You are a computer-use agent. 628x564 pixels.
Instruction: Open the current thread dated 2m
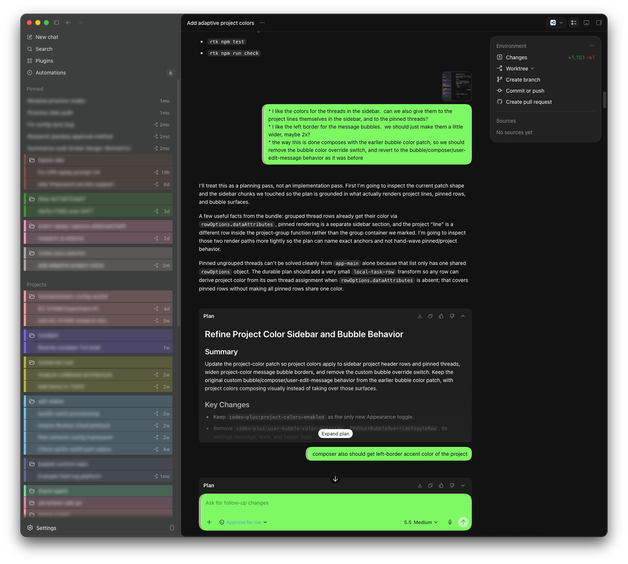(98, 265)
